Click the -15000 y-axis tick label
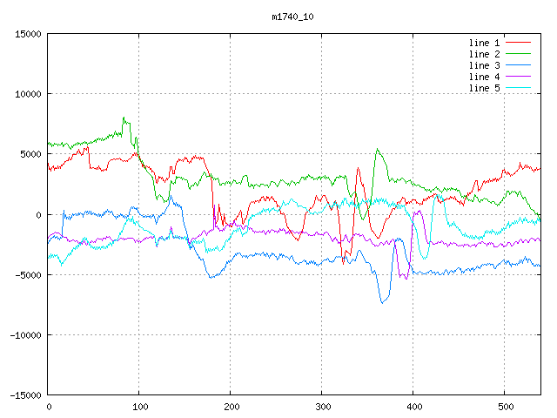Image resolution: width=557 pixels, height=418 pixels. click(24, 395)
